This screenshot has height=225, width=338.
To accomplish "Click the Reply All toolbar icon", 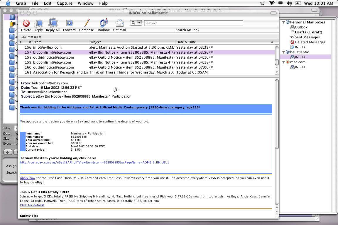I will [x=53, y=23].
